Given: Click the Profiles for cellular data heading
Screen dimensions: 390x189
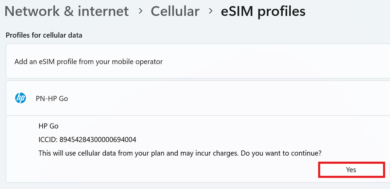Looking at the screenshot, I should [44, 35].
